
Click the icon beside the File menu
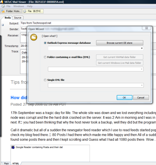tap(3, 6)
